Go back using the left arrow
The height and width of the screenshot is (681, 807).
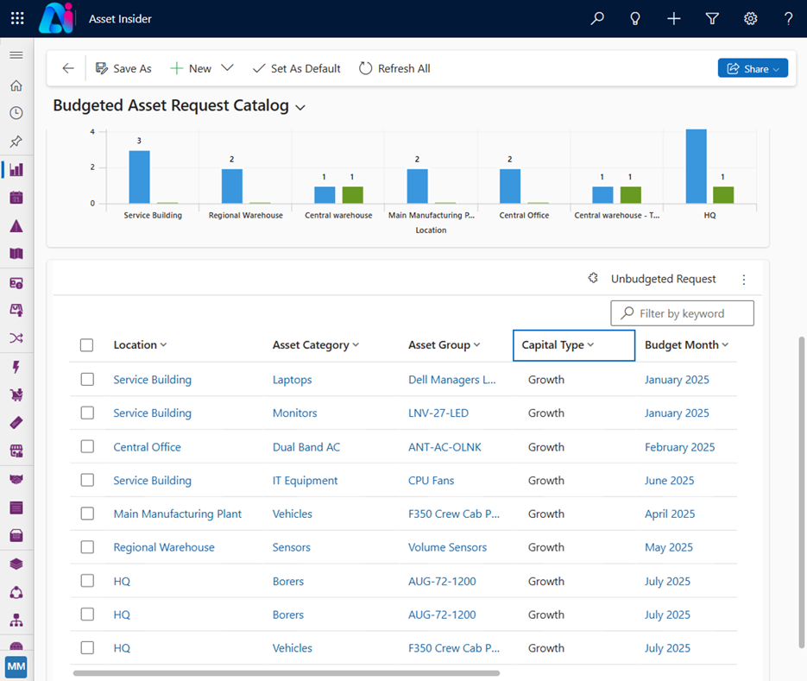point(68,68)
